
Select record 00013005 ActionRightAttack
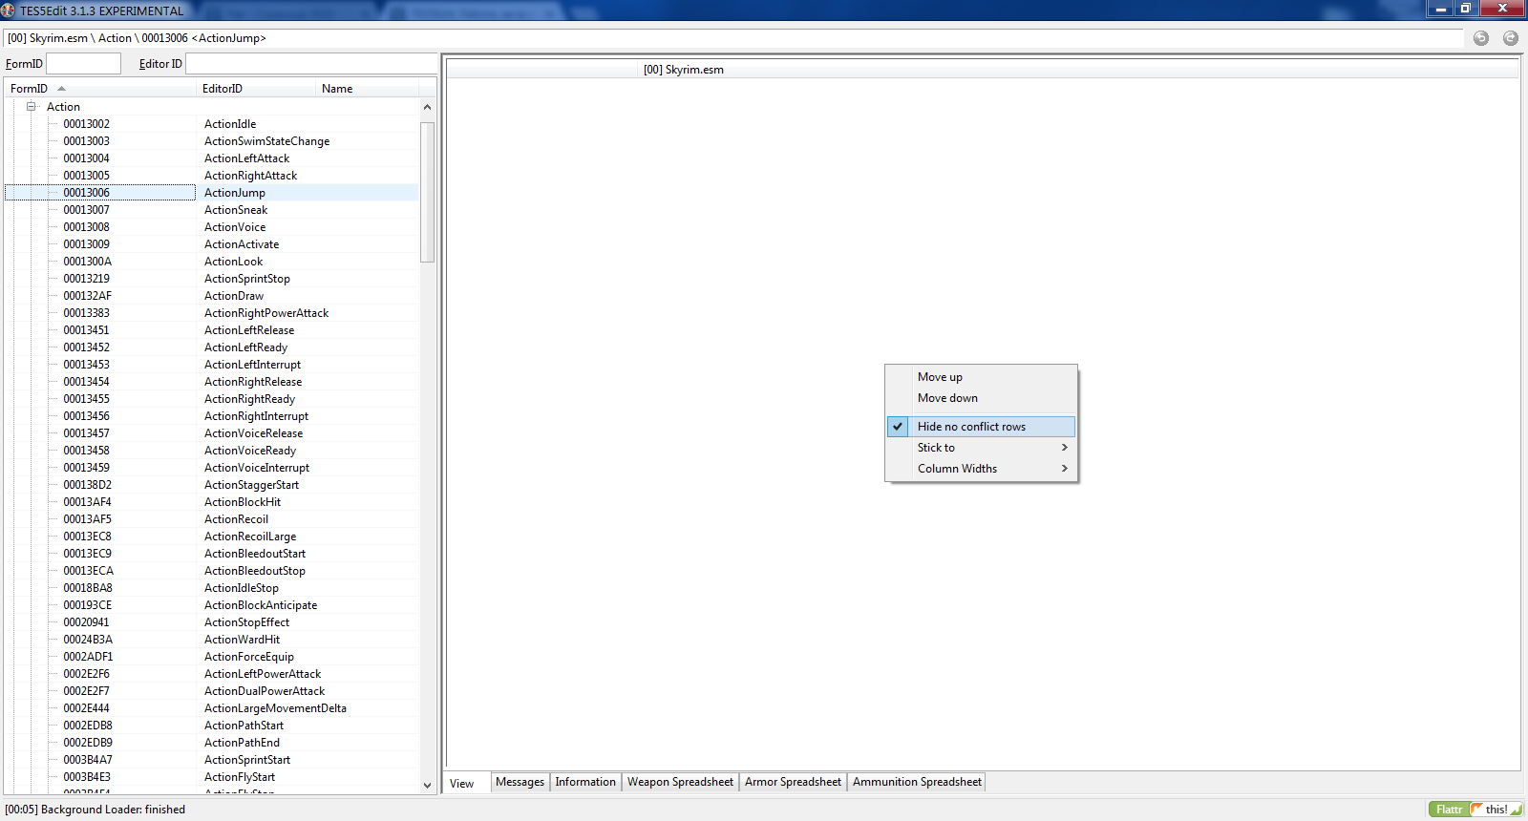point(211,176)
